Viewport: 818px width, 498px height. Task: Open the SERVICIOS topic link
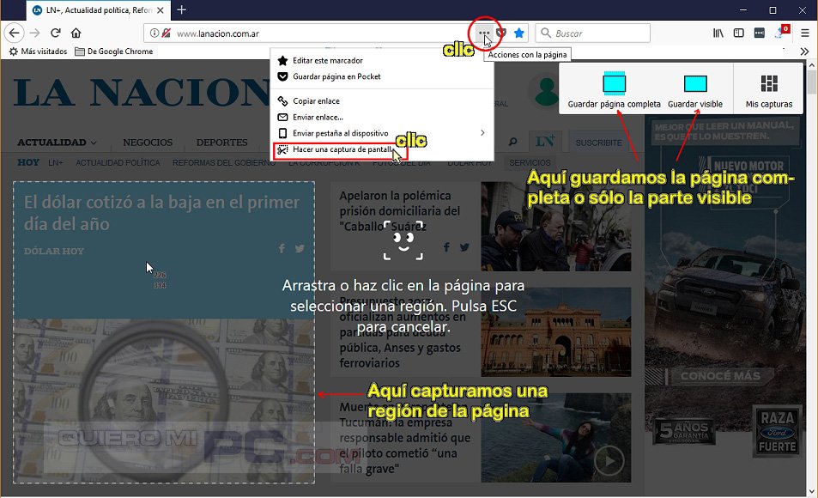530,162
